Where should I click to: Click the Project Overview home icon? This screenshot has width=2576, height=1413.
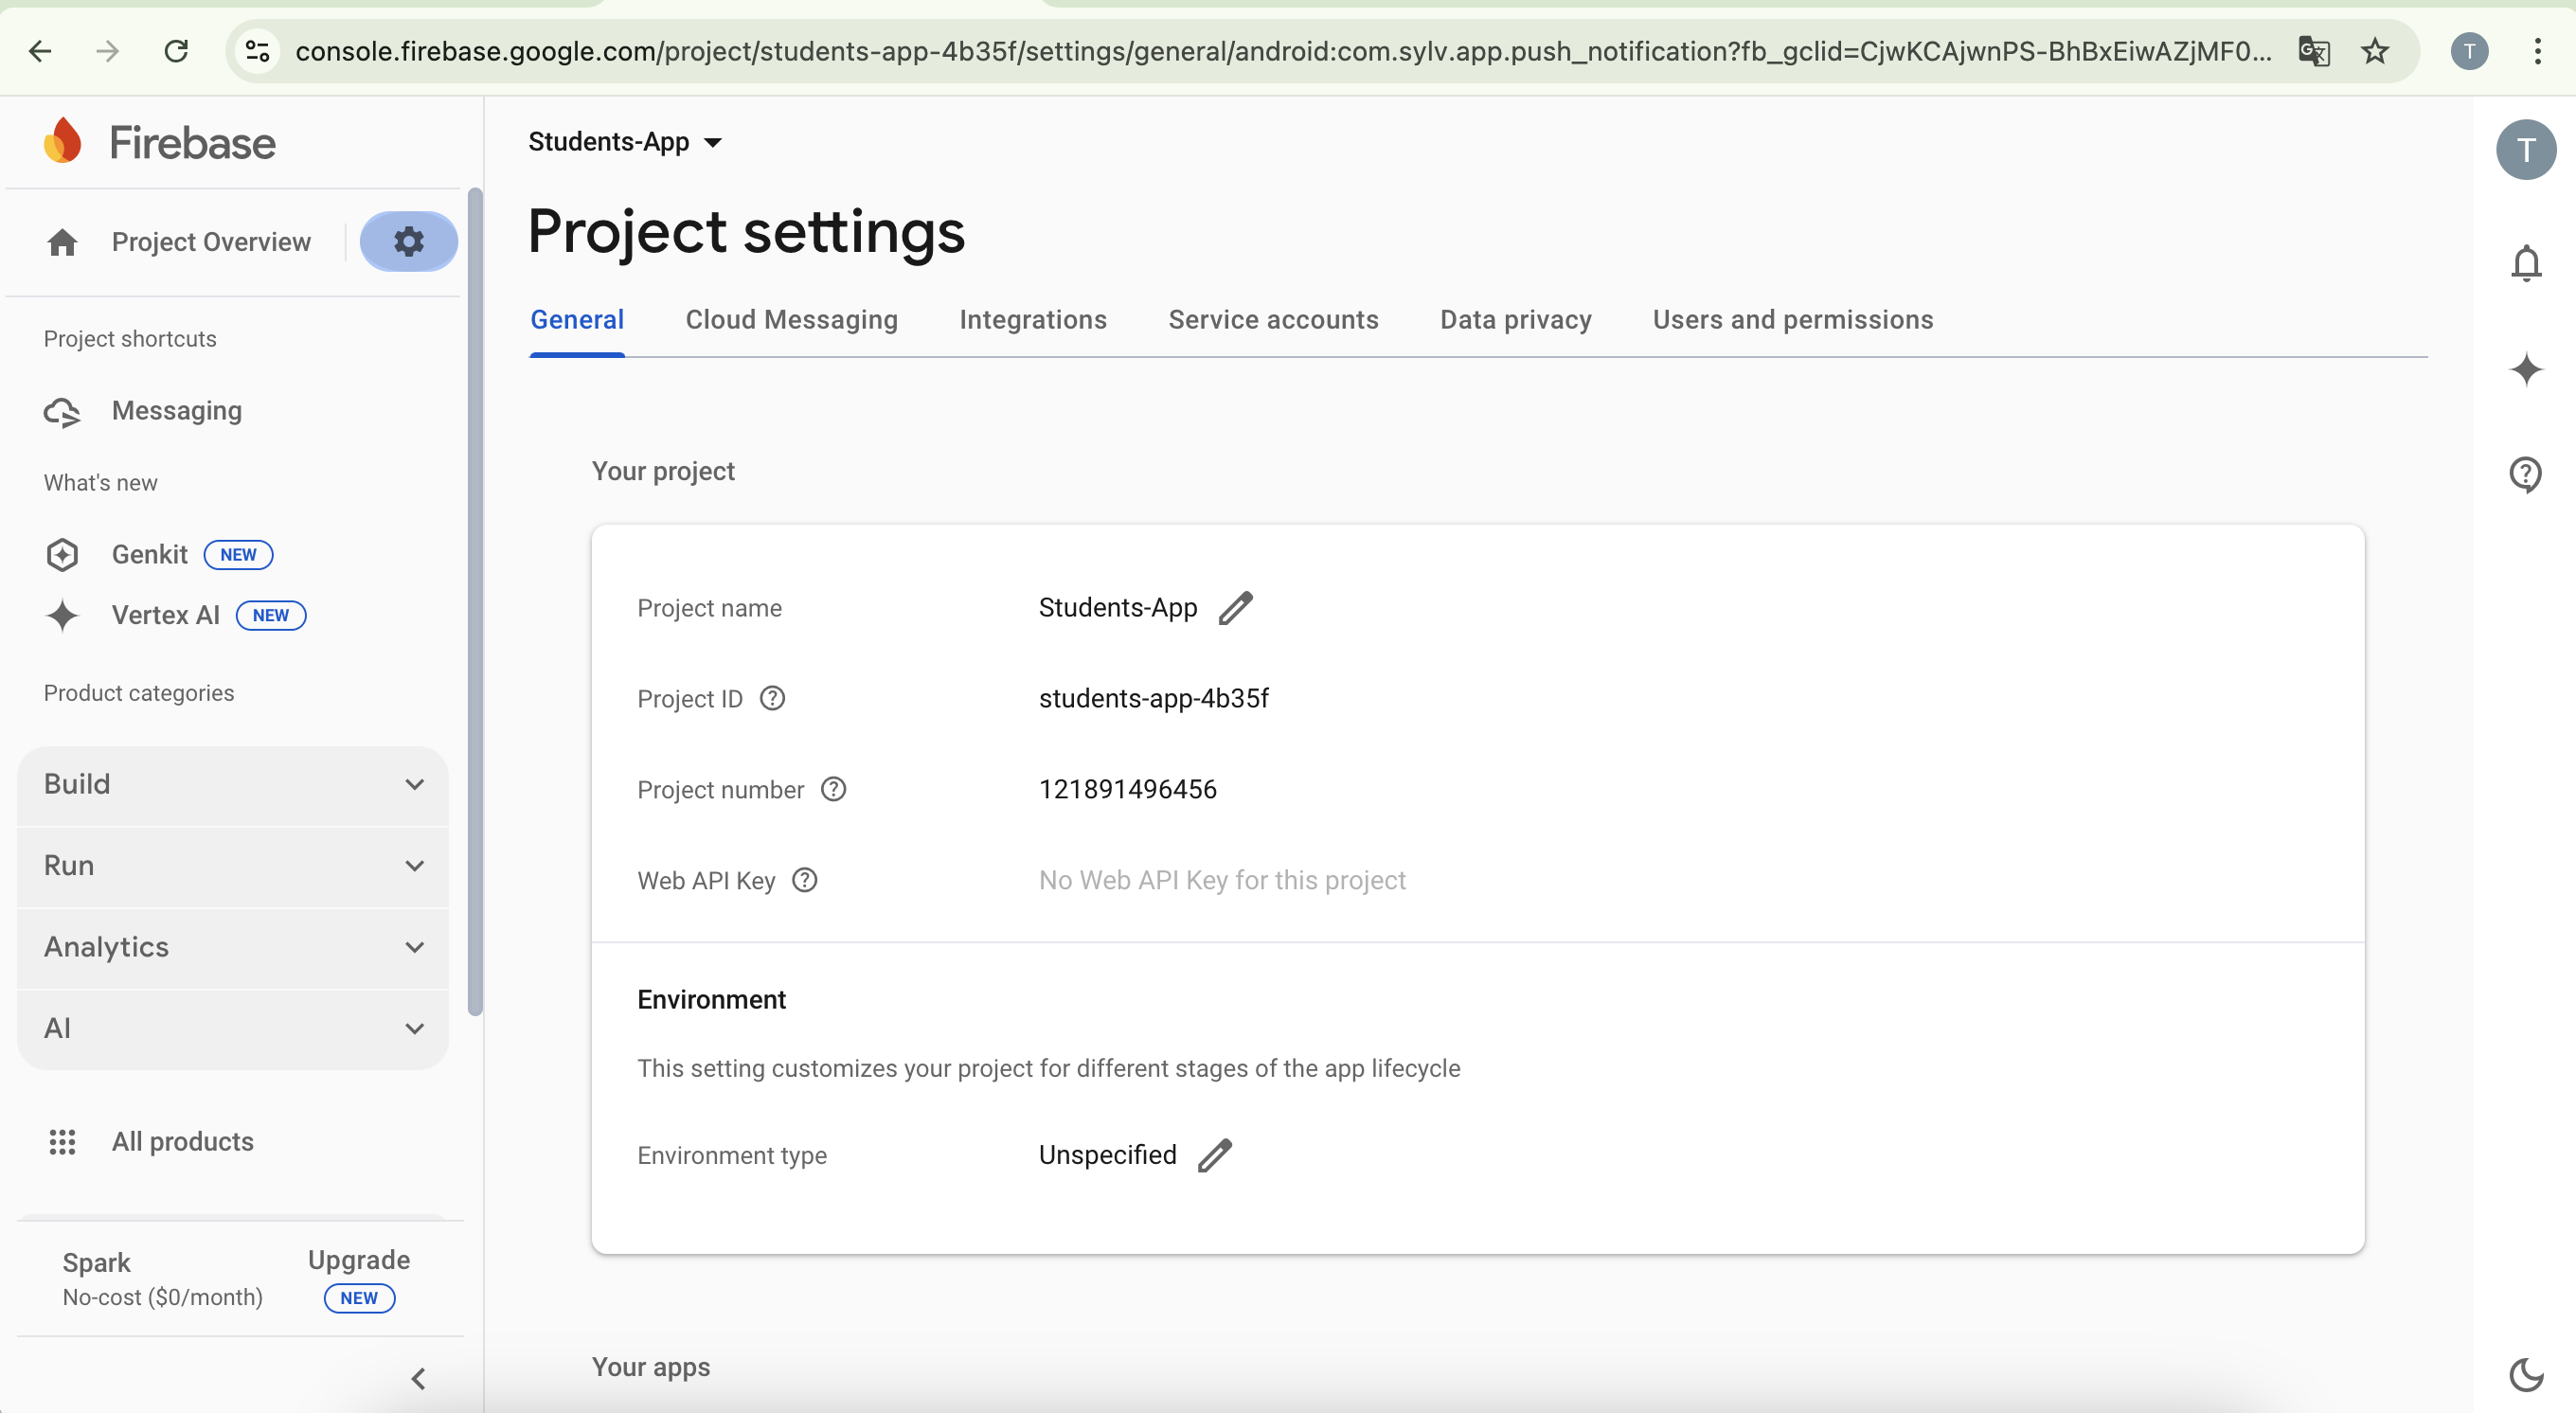pyautogui.click(x=62, y=242)
